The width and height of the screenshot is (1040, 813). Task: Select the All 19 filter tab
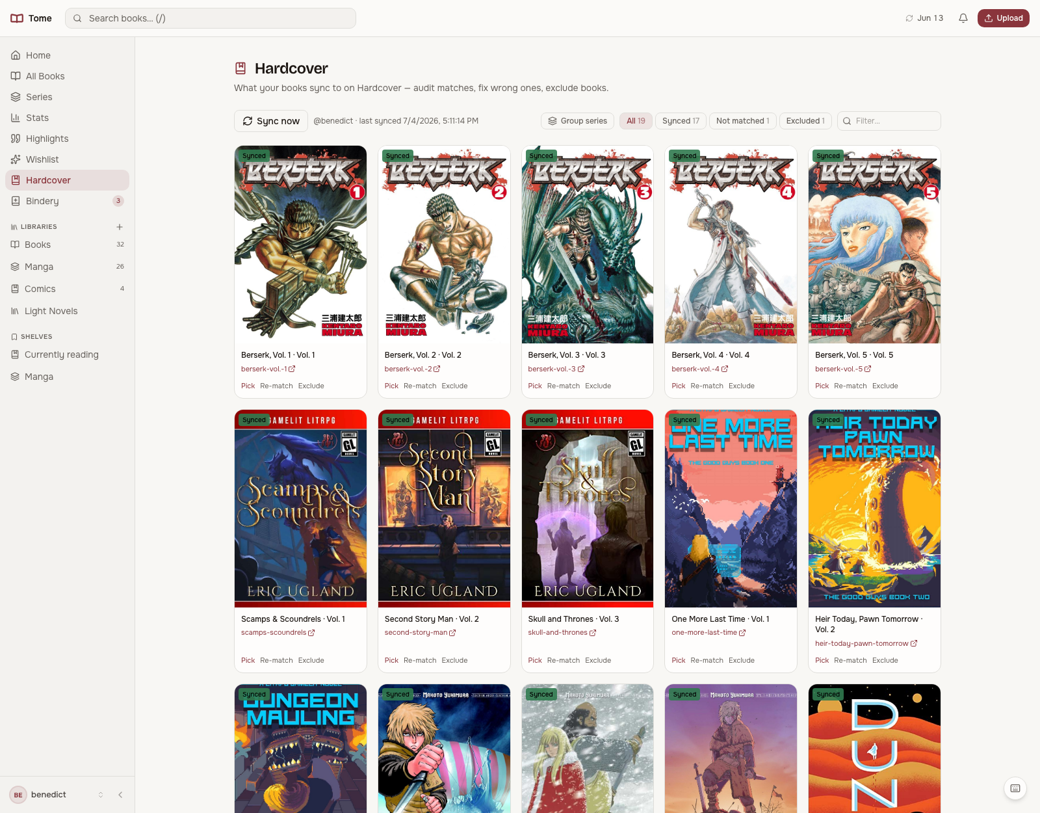tap(636, 121)
